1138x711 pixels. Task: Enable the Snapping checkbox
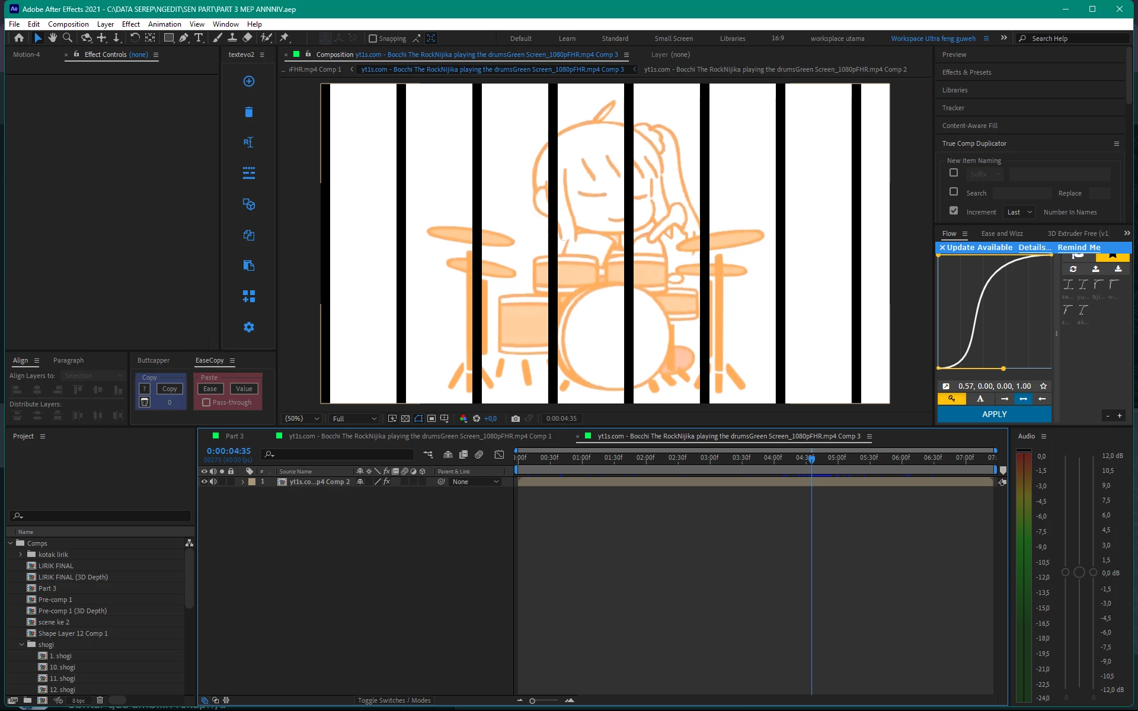coord(373,39)
